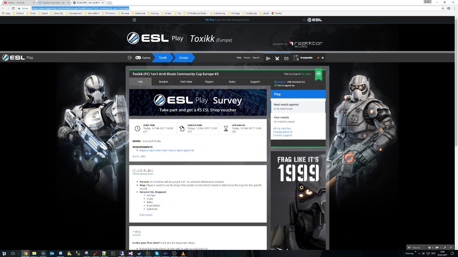458x257 pixels.
Task: Click the globe icon in the navigation bar
Action: (130, 57)
